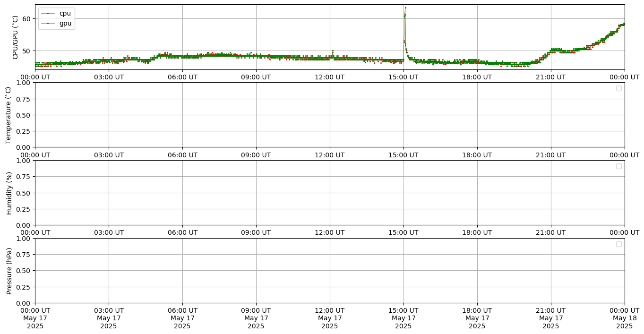Click 0.50 tick on Humidity axis

tap(24, 193)
